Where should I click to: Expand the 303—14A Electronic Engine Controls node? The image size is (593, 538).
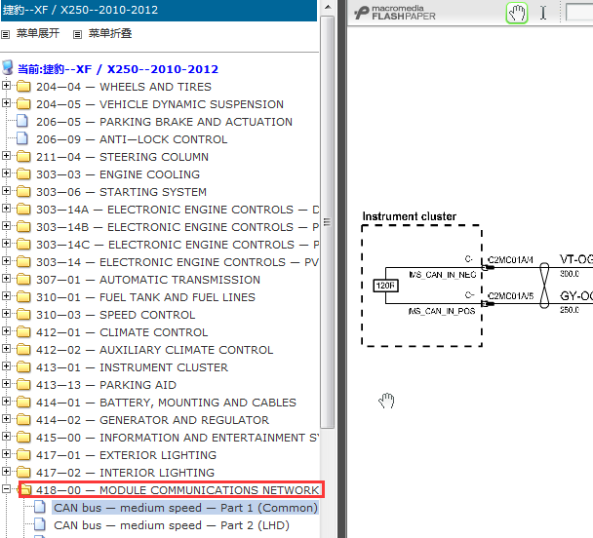(6, 209)
